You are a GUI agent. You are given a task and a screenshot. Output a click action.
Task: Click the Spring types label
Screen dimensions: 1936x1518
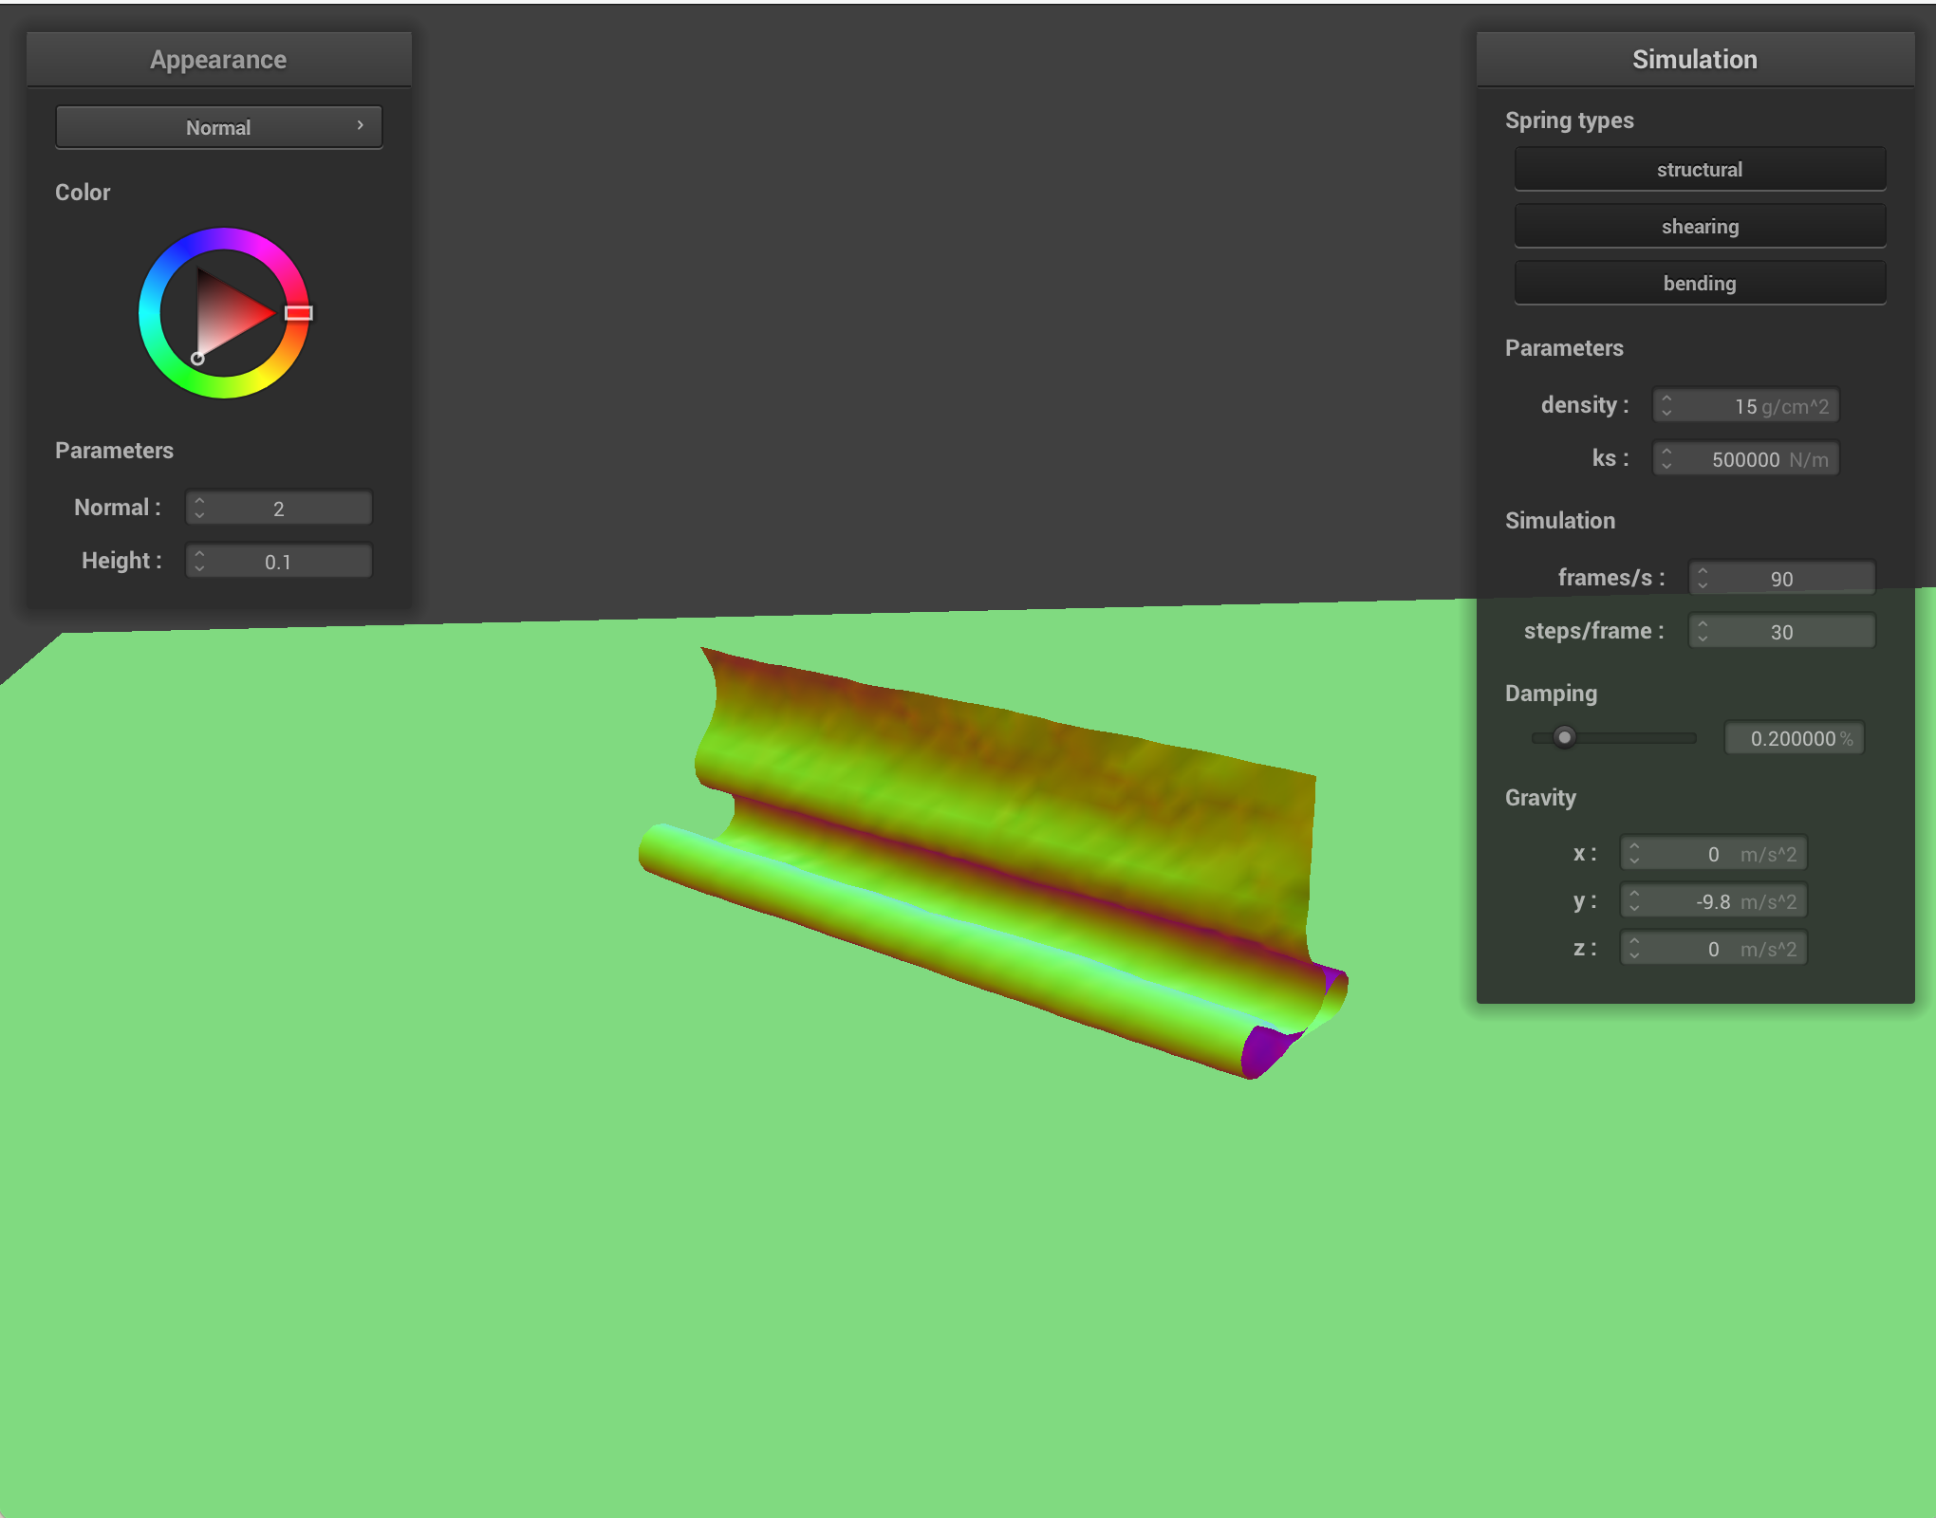(x=1570, y=120)
